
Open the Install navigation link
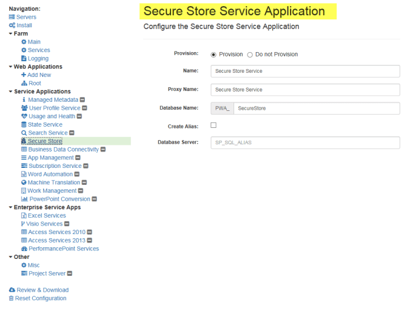pos(24,25)
